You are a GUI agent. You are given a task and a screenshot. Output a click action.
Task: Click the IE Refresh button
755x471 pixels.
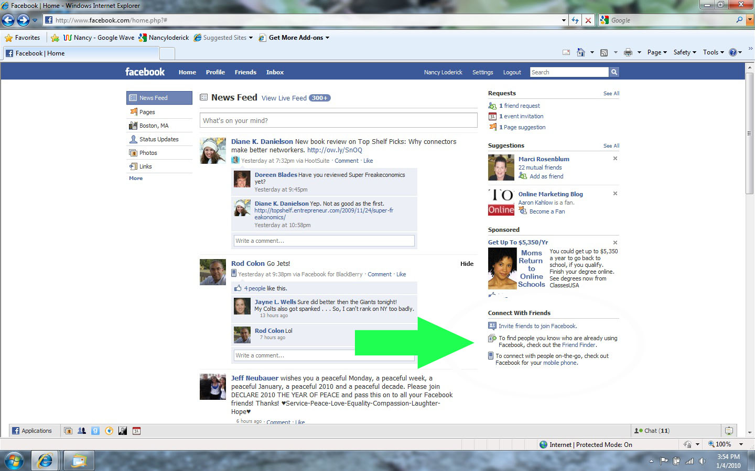click(x=575, y=20)
